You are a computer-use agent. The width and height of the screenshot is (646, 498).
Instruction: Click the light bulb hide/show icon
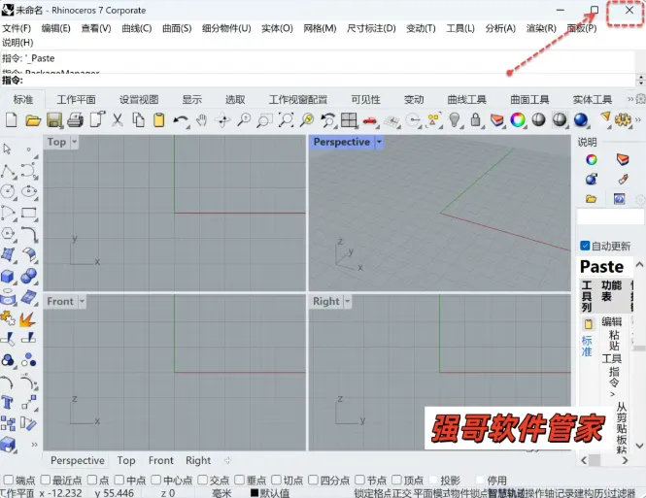[x=455, y=119]
